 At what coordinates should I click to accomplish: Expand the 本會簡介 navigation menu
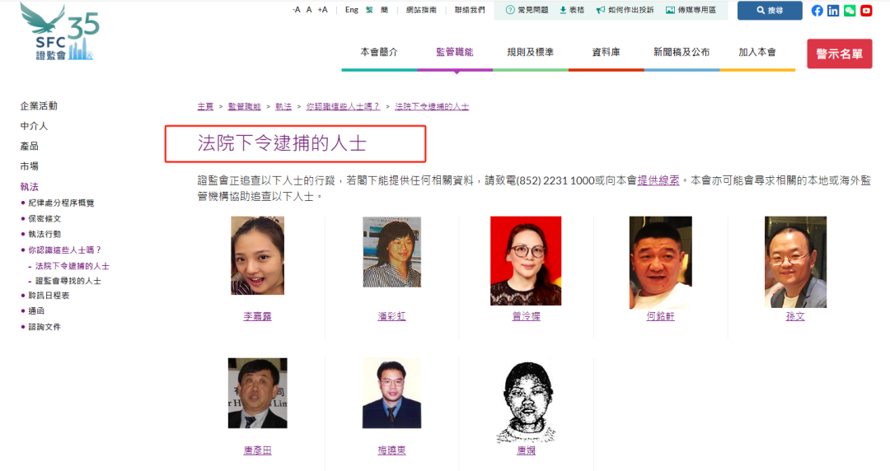(x=379, y=52)
